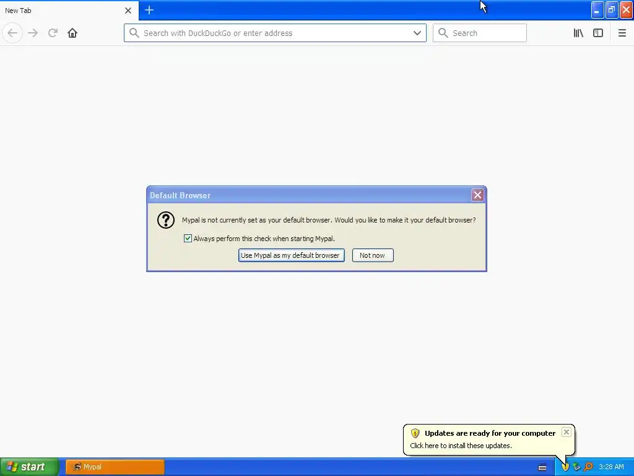Click into the Search box
Image resolution: width=634 pixels, height=476 pixels.
click(x=480, y=33)
